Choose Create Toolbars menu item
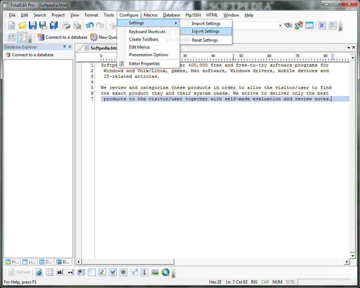Image resolution: width=360 pixels, height=288 pixels. [148, 39]
